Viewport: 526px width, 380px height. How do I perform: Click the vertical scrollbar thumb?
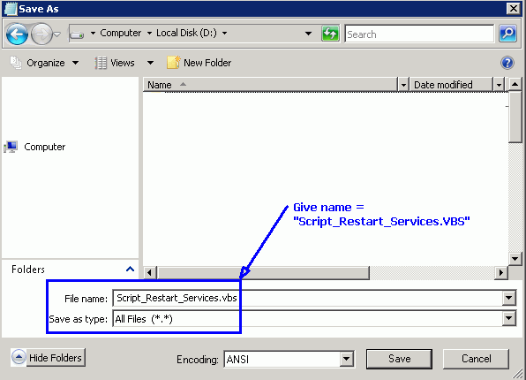pos(515,117)
